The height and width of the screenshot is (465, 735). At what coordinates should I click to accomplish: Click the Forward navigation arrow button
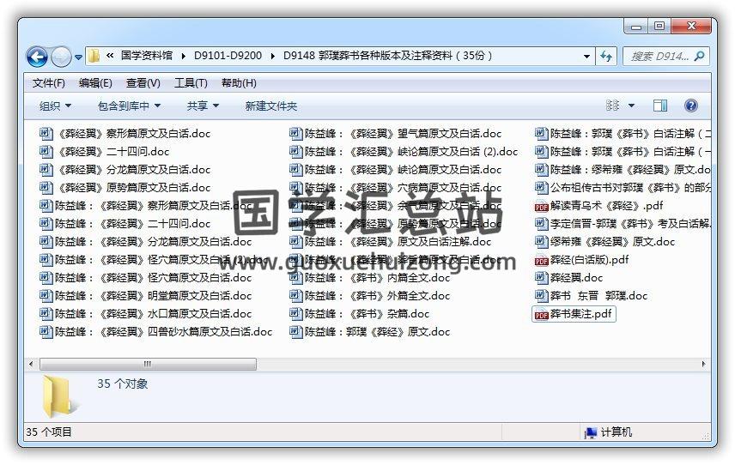(x=61, y=57)
